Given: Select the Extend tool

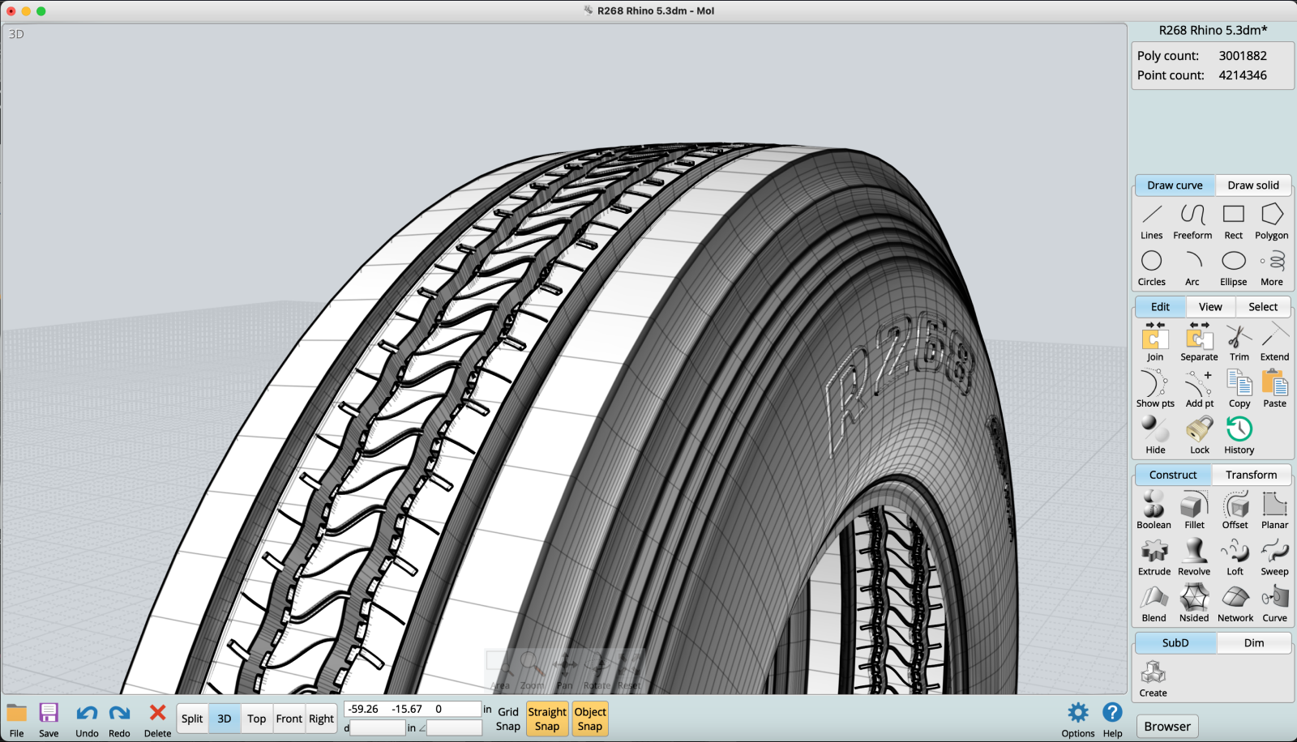Looking at the screenshot, I should [1274, 342].
